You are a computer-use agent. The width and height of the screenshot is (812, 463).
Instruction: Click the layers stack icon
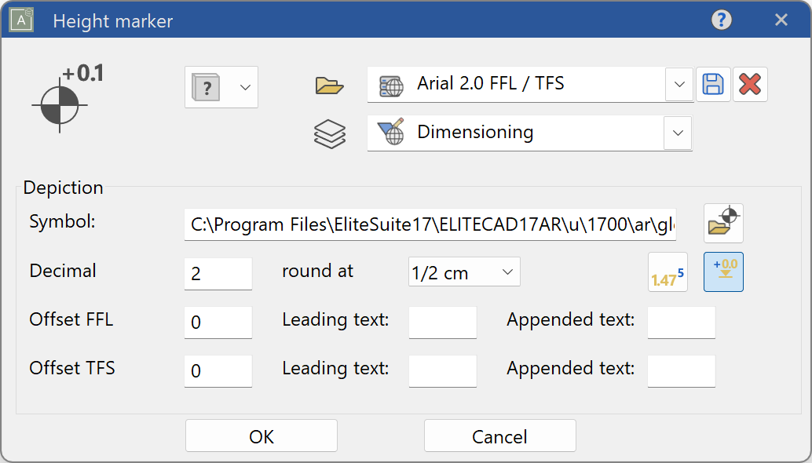coord(330,134)
